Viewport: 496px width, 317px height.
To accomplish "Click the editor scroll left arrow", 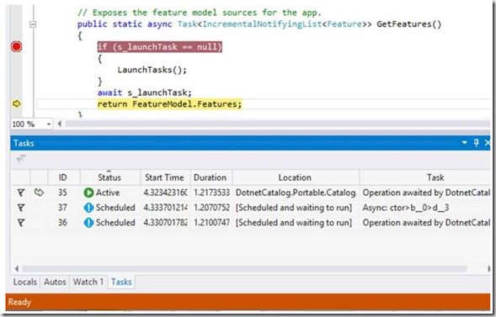I will pos(60,124).
